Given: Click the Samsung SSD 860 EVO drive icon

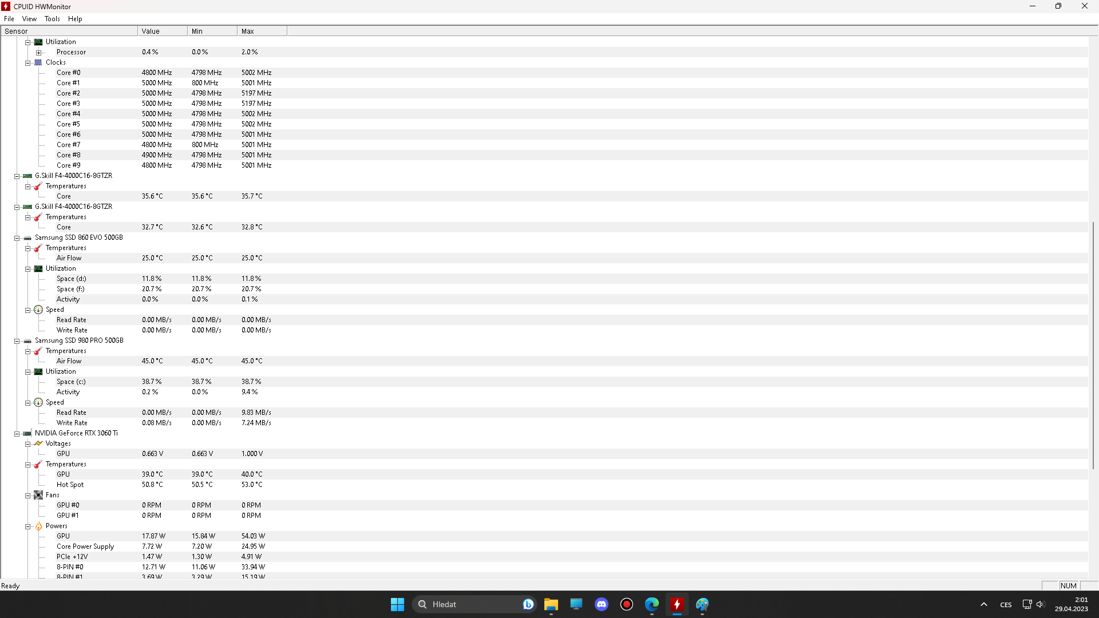Looking at the screenshot, I should tap(27, 237).
